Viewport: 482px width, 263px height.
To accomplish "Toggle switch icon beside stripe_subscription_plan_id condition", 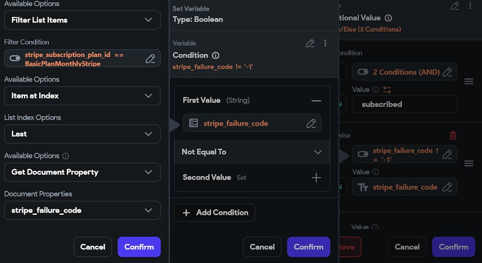I will click(x=15, y=58).
